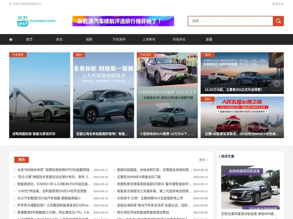The width and height of the screenshot is (293, 219).
Task: Click the 汽车测评 tag on 岚图知音 card
Action: 18,55
